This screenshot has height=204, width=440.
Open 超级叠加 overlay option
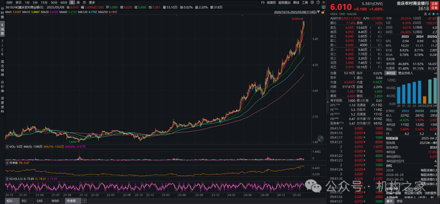pyautogui.click(x=284, y=2)
